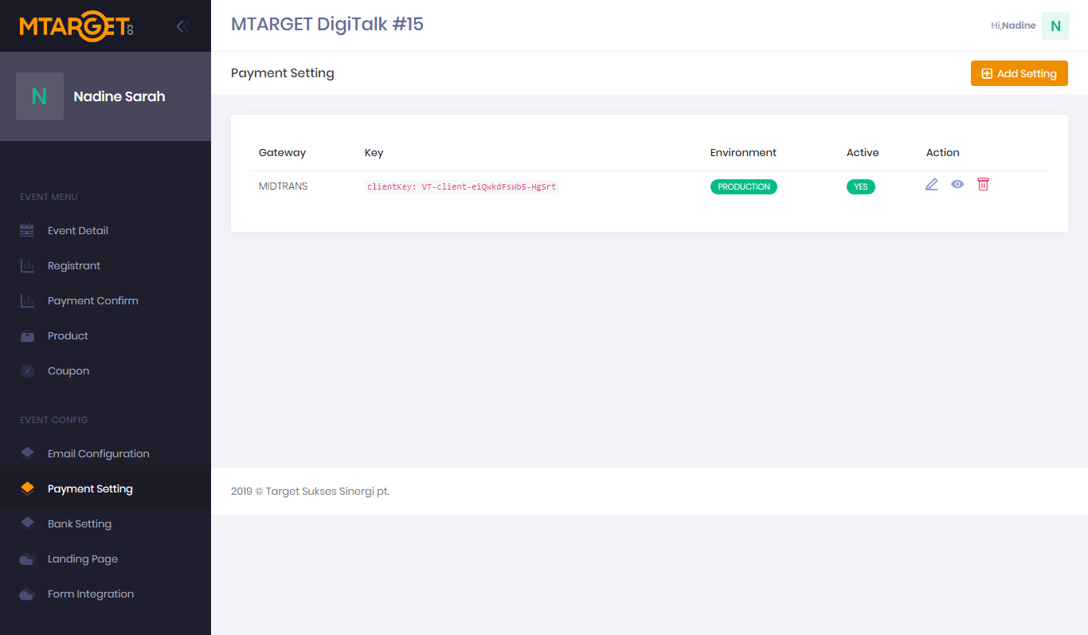Image resolution: width=1088 pixels, height=635 pixels.
Task: Click the Bank Setting layers icon
Action: click(27, 523)
